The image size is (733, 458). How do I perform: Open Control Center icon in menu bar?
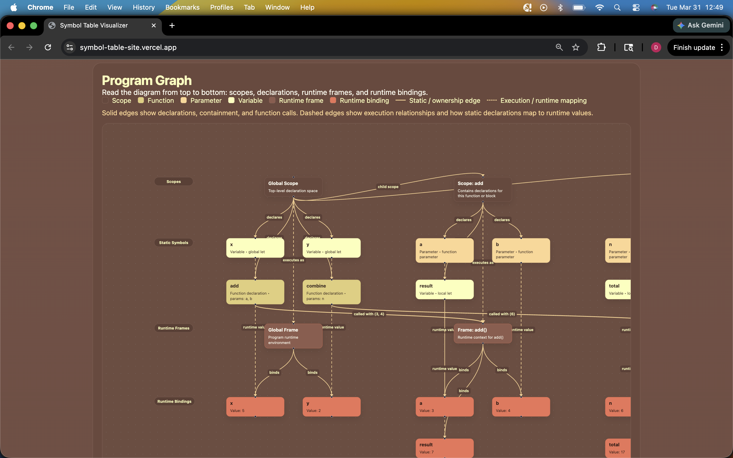636,7
